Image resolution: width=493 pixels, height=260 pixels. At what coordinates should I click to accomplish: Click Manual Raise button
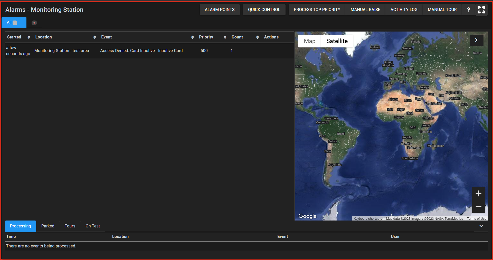(365, 10)
